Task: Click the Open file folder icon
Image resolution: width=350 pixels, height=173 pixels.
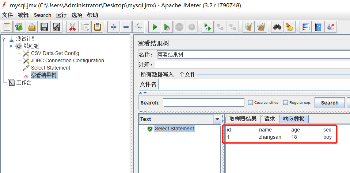Action: [x=31, y=27]
